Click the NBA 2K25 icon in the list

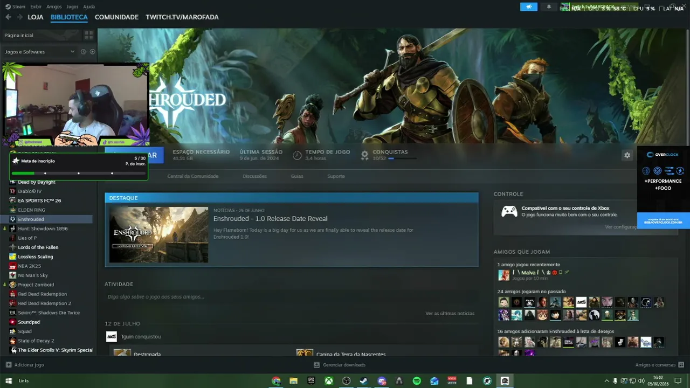click(13, 266)
